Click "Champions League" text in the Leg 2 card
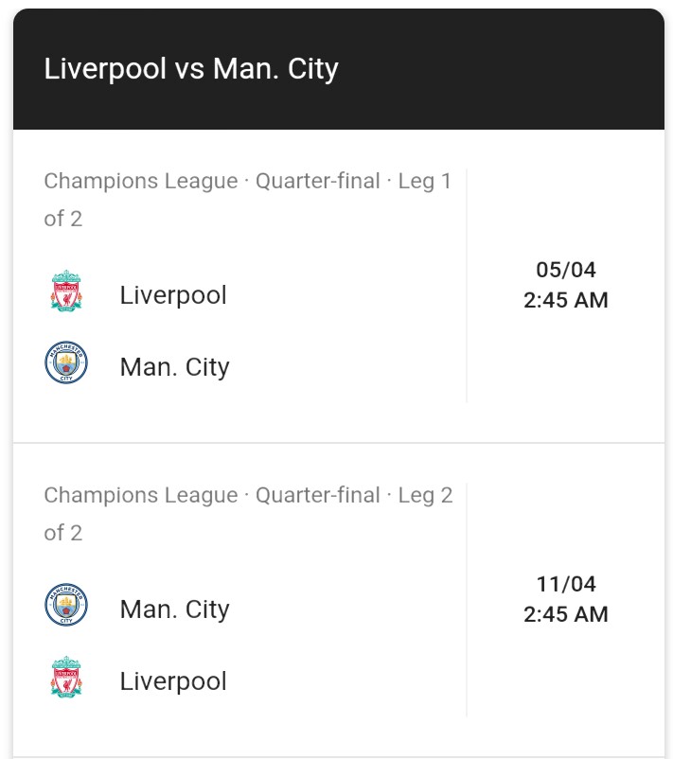Viewport: 673px width, 759px height. [141, 495]
